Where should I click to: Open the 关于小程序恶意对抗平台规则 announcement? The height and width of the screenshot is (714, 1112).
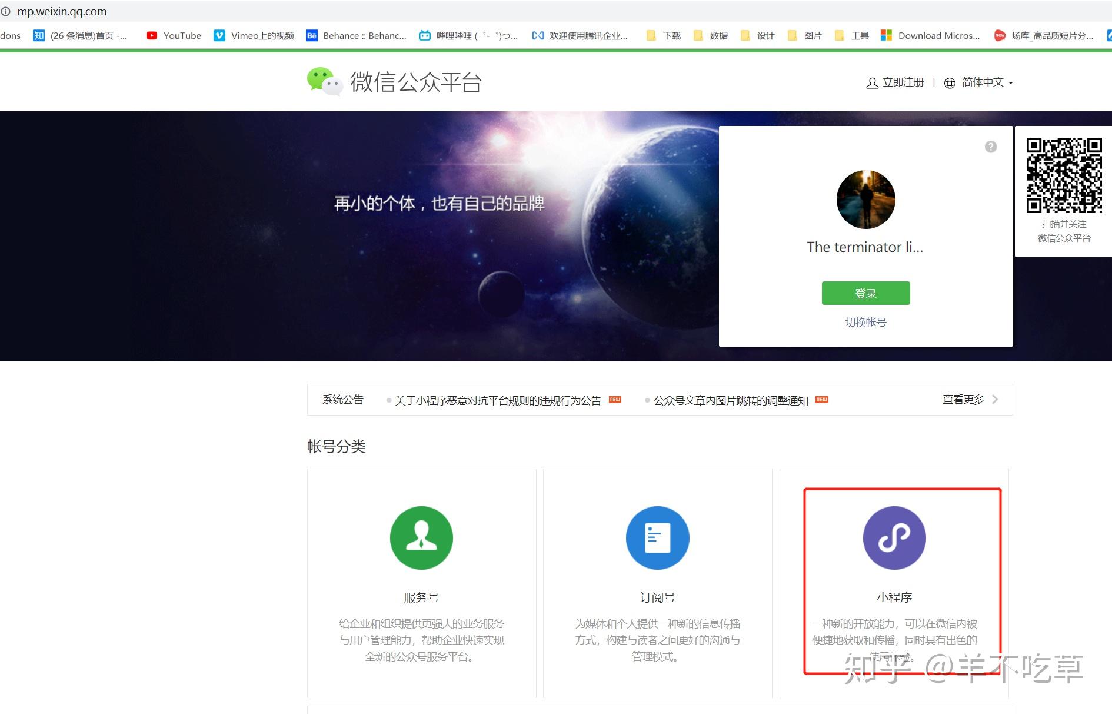coord(498,400)
